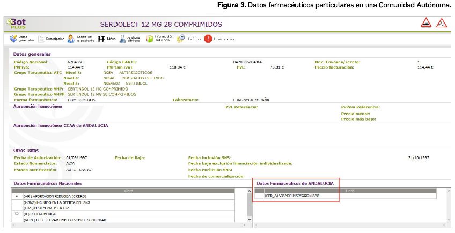Click Estado autorización value AUTORIZADO
Viewport: 455px width, 233px height.
click(79, 170)
